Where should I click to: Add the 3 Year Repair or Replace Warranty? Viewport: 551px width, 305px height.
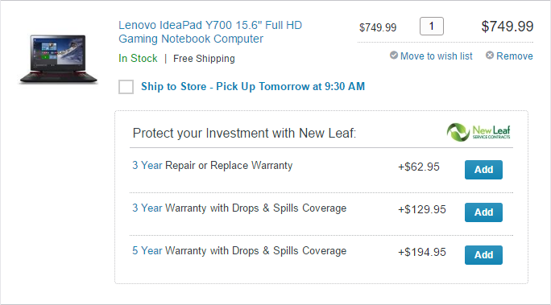(x=483, y=170)
